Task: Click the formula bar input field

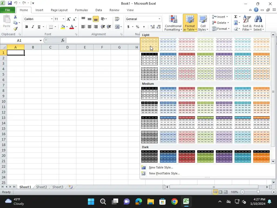Action: 103,41
